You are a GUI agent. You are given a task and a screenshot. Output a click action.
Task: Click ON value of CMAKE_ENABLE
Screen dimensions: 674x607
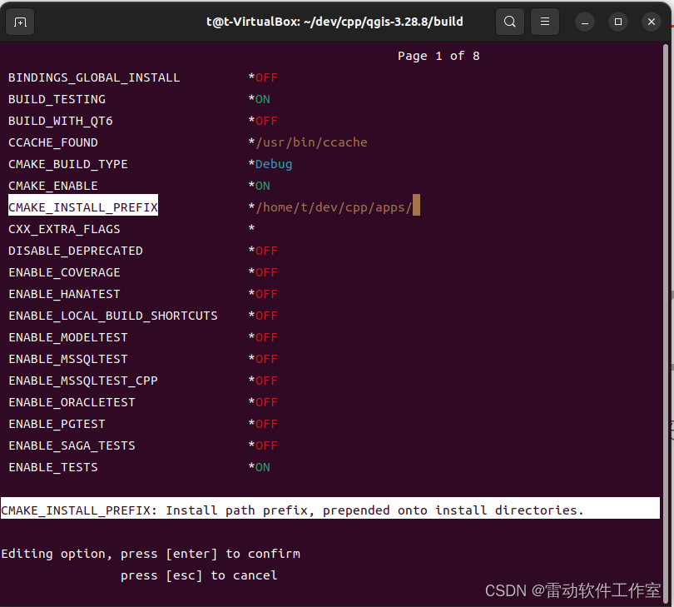263,186
